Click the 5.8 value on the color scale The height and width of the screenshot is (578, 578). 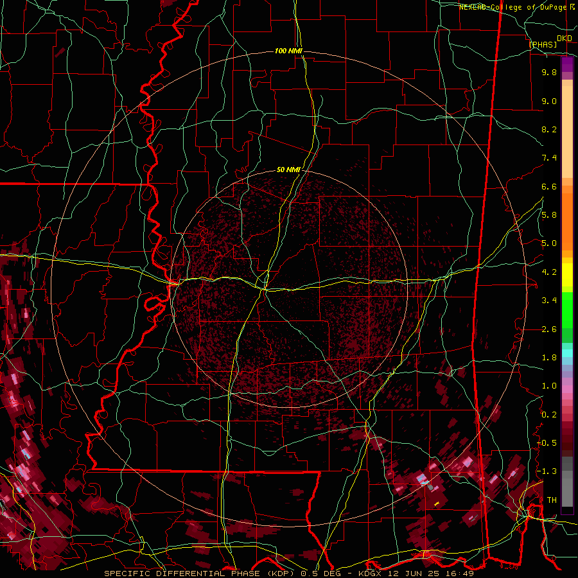[549, 215]
